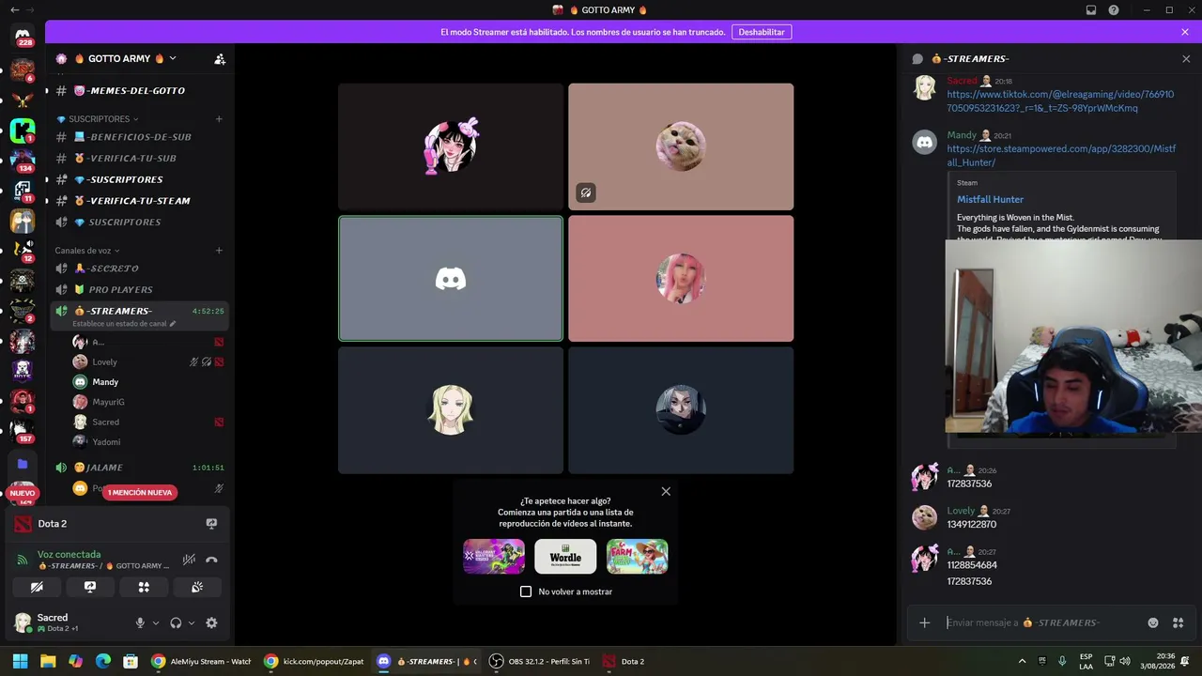Open Discord help icon in title bar
Screen dimensions: 1202x676
coord(1114,10)
